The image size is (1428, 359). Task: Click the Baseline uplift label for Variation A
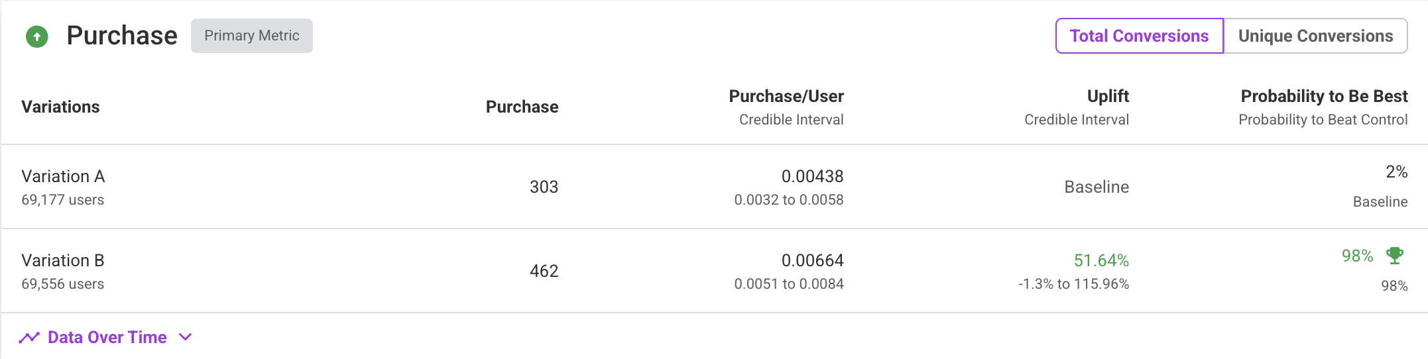(1097, 187)
